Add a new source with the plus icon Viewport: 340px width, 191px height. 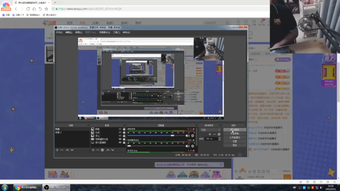pyautogui.click(x=93, y=150)
